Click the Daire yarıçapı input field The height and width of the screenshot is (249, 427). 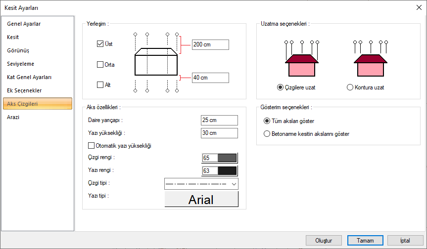[x=219, y=120]
